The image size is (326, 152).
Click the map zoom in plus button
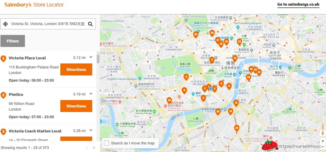(x=323, y=141)
